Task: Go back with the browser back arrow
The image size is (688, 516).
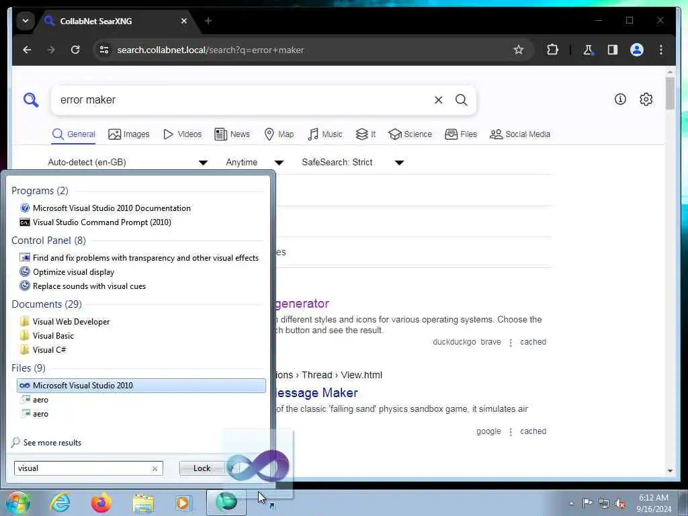Action: pos(27,50)
